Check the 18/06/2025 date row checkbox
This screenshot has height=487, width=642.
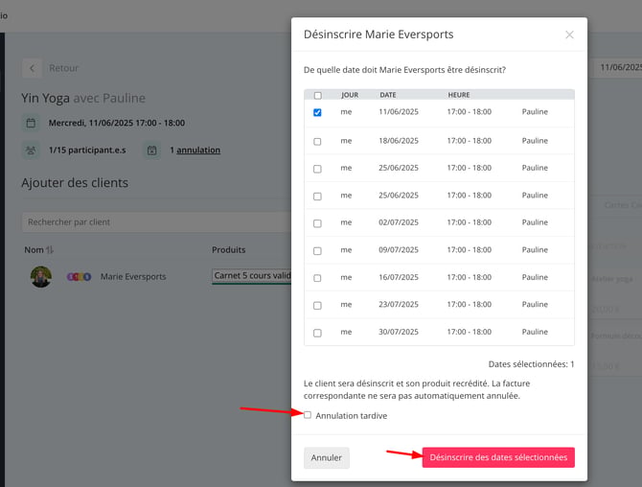317,141
